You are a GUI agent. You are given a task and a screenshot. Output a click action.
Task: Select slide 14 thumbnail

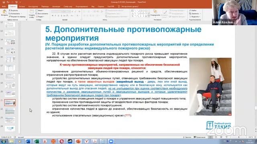(x=10, y=42)
